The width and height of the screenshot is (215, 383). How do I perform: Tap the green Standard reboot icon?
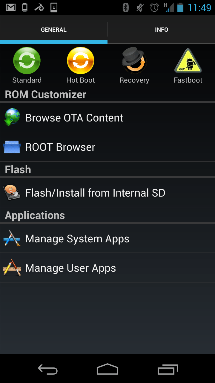click(27, 61)
